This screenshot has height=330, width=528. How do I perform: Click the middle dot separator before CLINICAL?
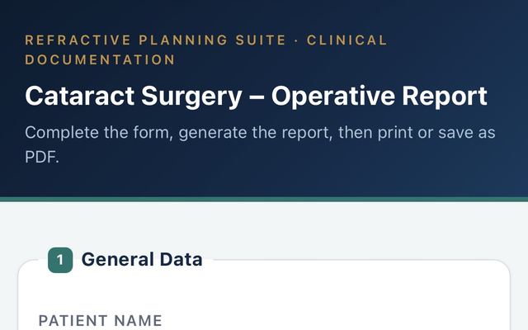(x=296, y=40)
